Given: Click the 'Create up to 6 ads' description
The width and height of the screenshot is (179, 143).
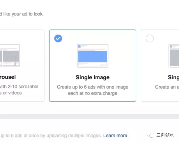Looking at the screenshot, I should 92,90.
